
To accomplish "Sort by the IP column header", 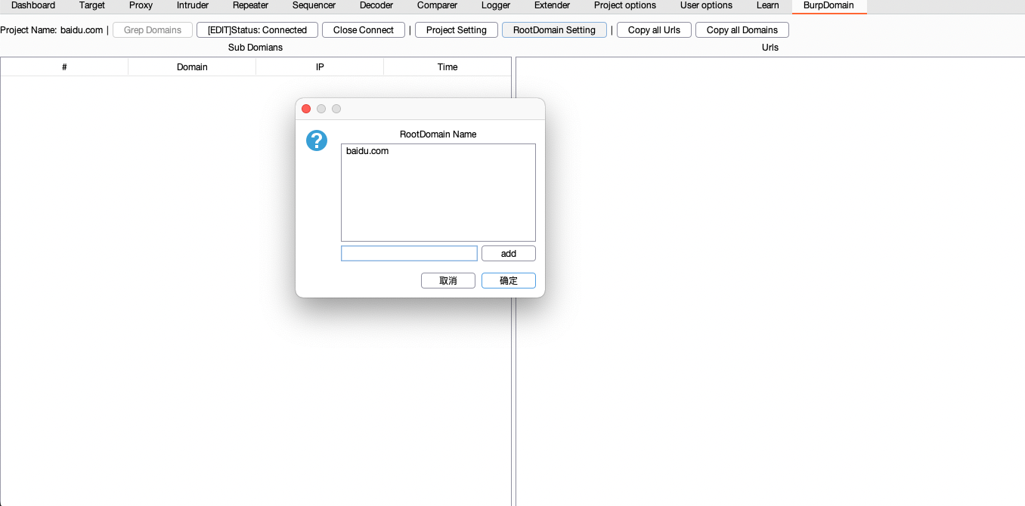I will pos(320,67).
